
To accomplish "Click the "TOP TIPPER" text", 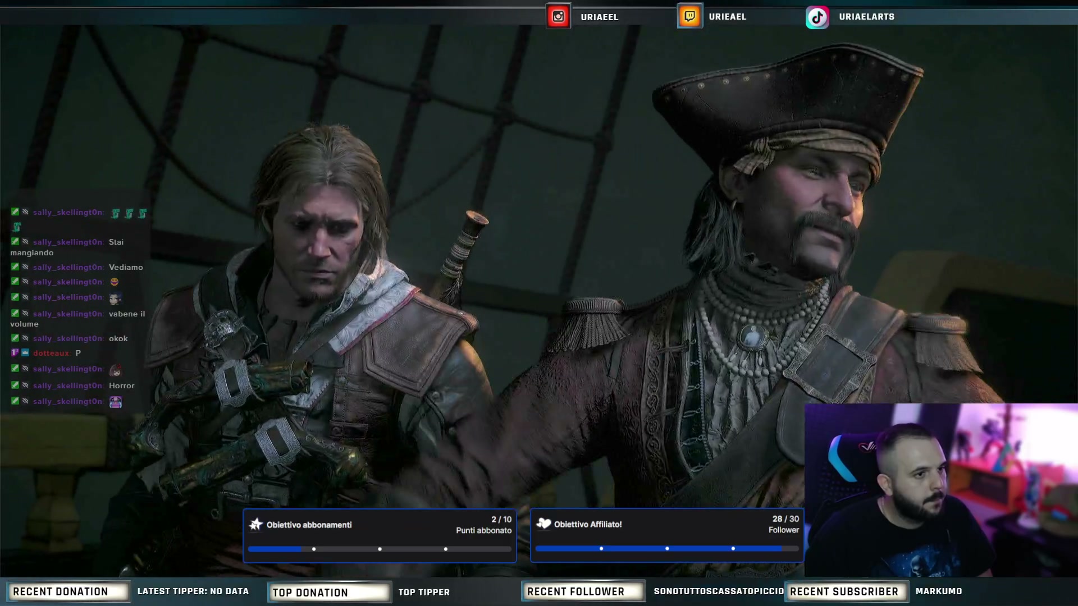I will 424,592.
